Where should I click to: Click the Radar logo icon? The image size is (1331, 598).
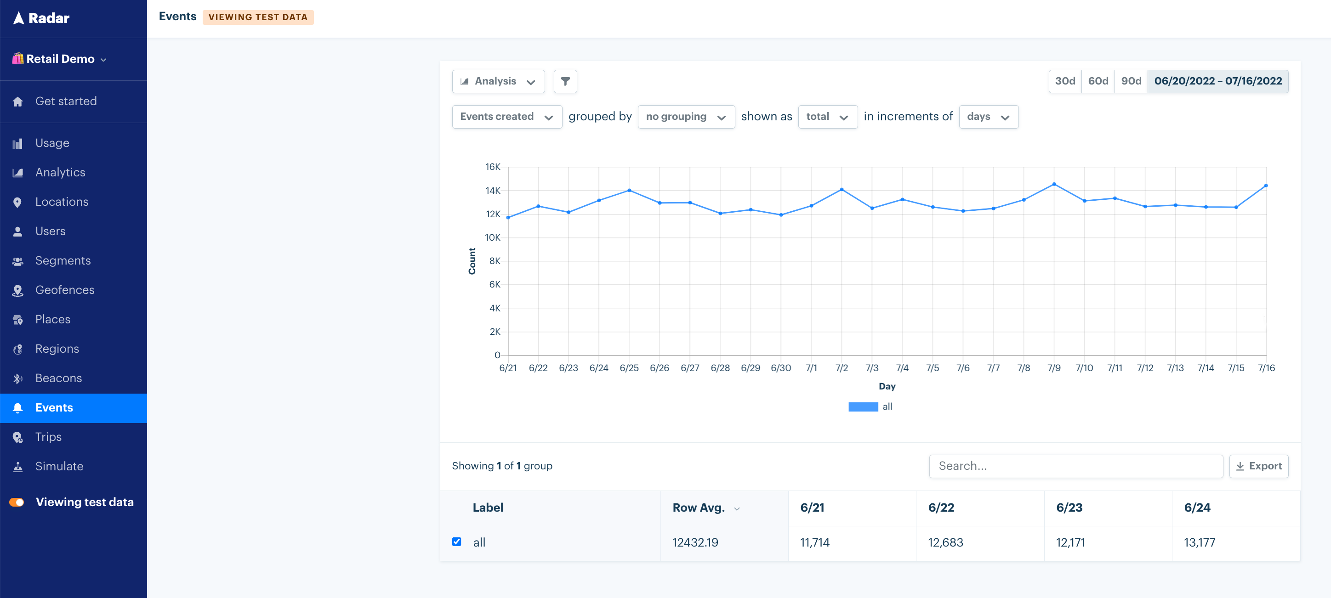[18, 18]
